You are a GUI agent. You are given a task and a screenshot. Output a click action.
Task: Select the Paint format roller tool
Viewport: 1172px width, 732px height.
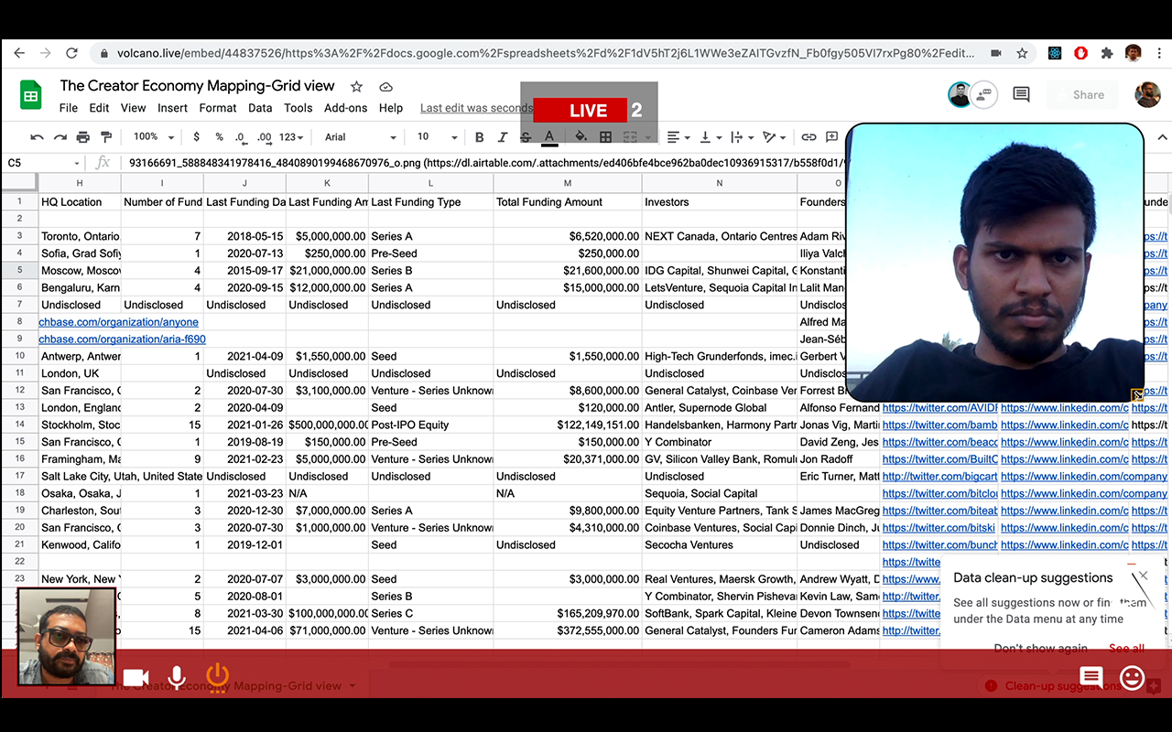(106, 137)
